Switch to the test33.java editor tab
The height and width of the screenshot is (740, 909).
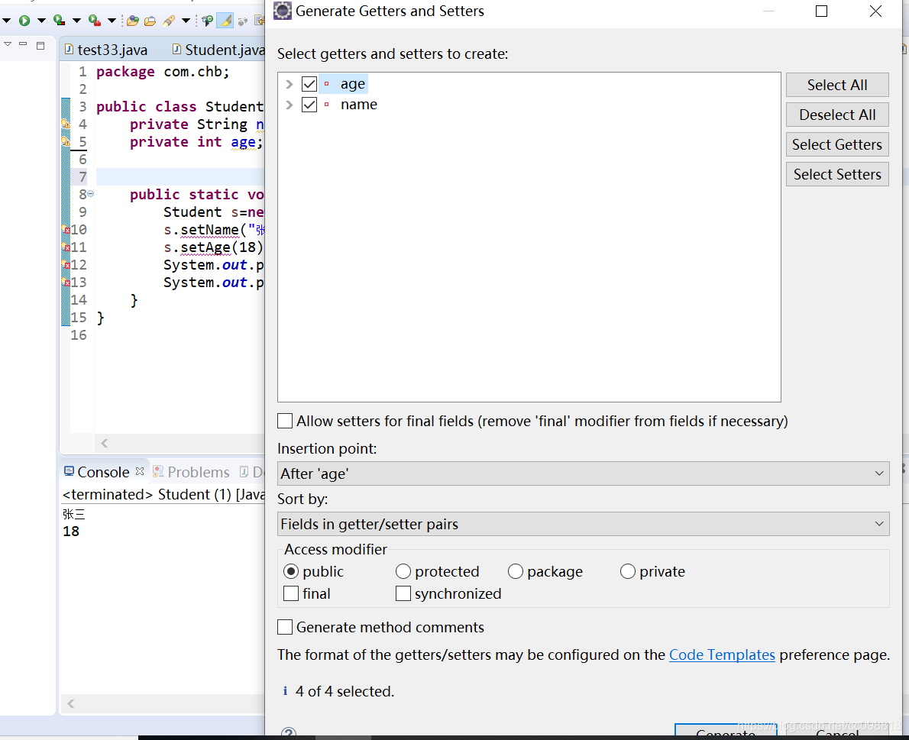pos(105,50)
